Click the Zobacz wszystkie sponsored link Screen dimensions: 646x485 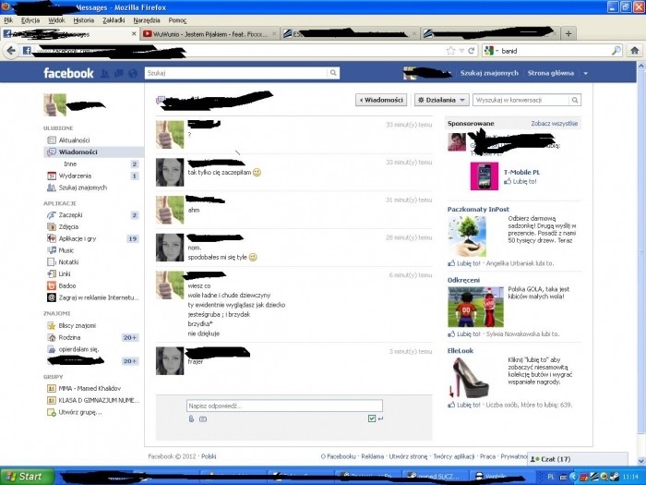[554, 123]
